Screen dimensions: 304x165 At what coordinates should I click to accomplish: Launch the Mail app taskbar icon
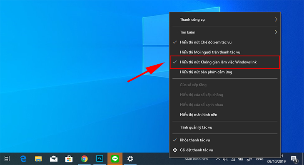[x=53, y=159]
